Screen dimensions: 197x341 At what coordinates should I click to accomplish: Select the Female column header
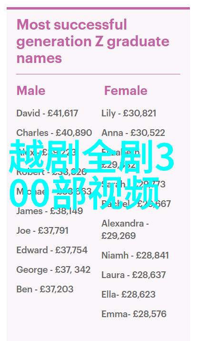(126, 91)
